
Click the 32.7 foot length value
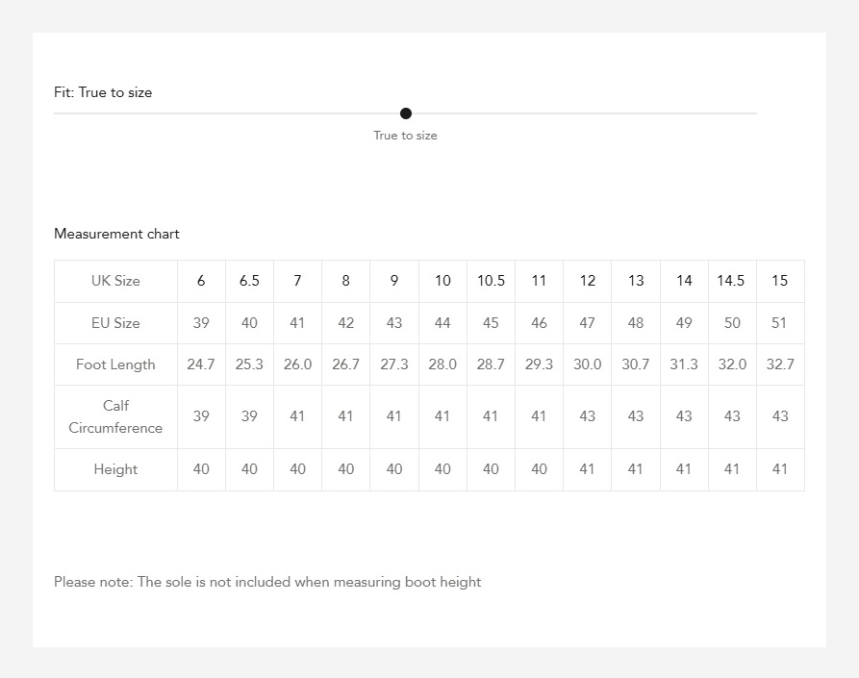point(779,364)
